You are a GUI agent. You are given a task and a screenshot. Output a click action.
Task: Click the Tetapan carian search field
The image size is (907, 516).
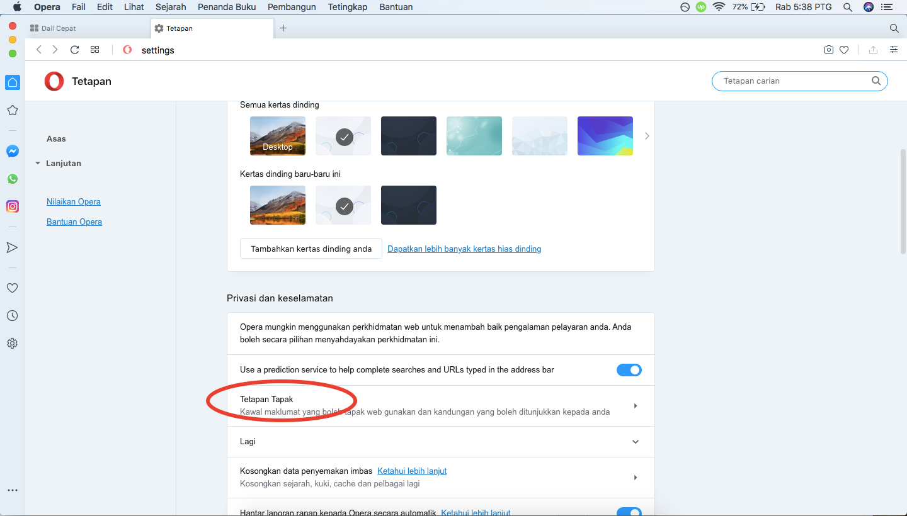point(794,81)
